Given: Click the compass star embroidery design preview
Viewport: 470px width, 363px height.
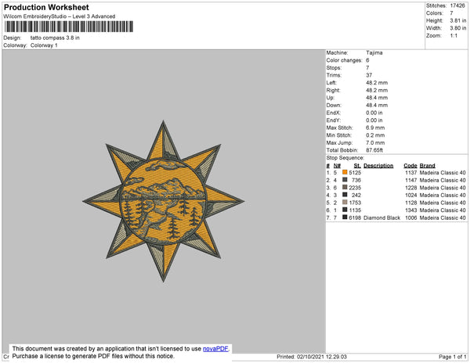Looking at the screenshot, I should [164, 201].
